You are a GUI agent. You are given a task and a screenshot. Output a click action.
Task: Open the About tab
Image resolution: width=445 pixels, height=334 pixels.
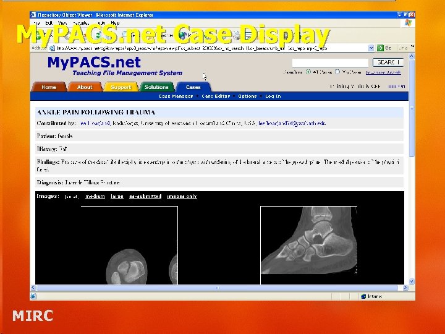pos(85,87)
